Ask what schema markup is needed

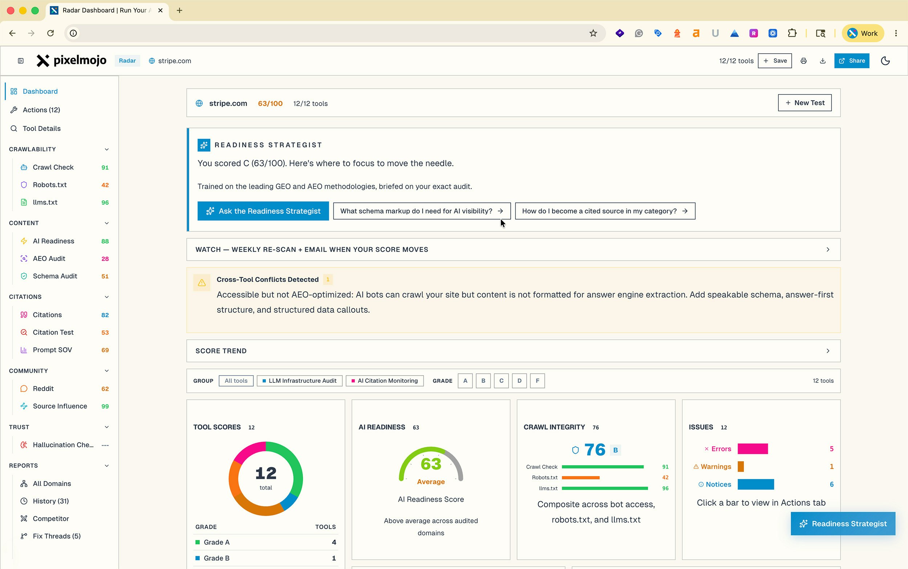click(422, 211)
